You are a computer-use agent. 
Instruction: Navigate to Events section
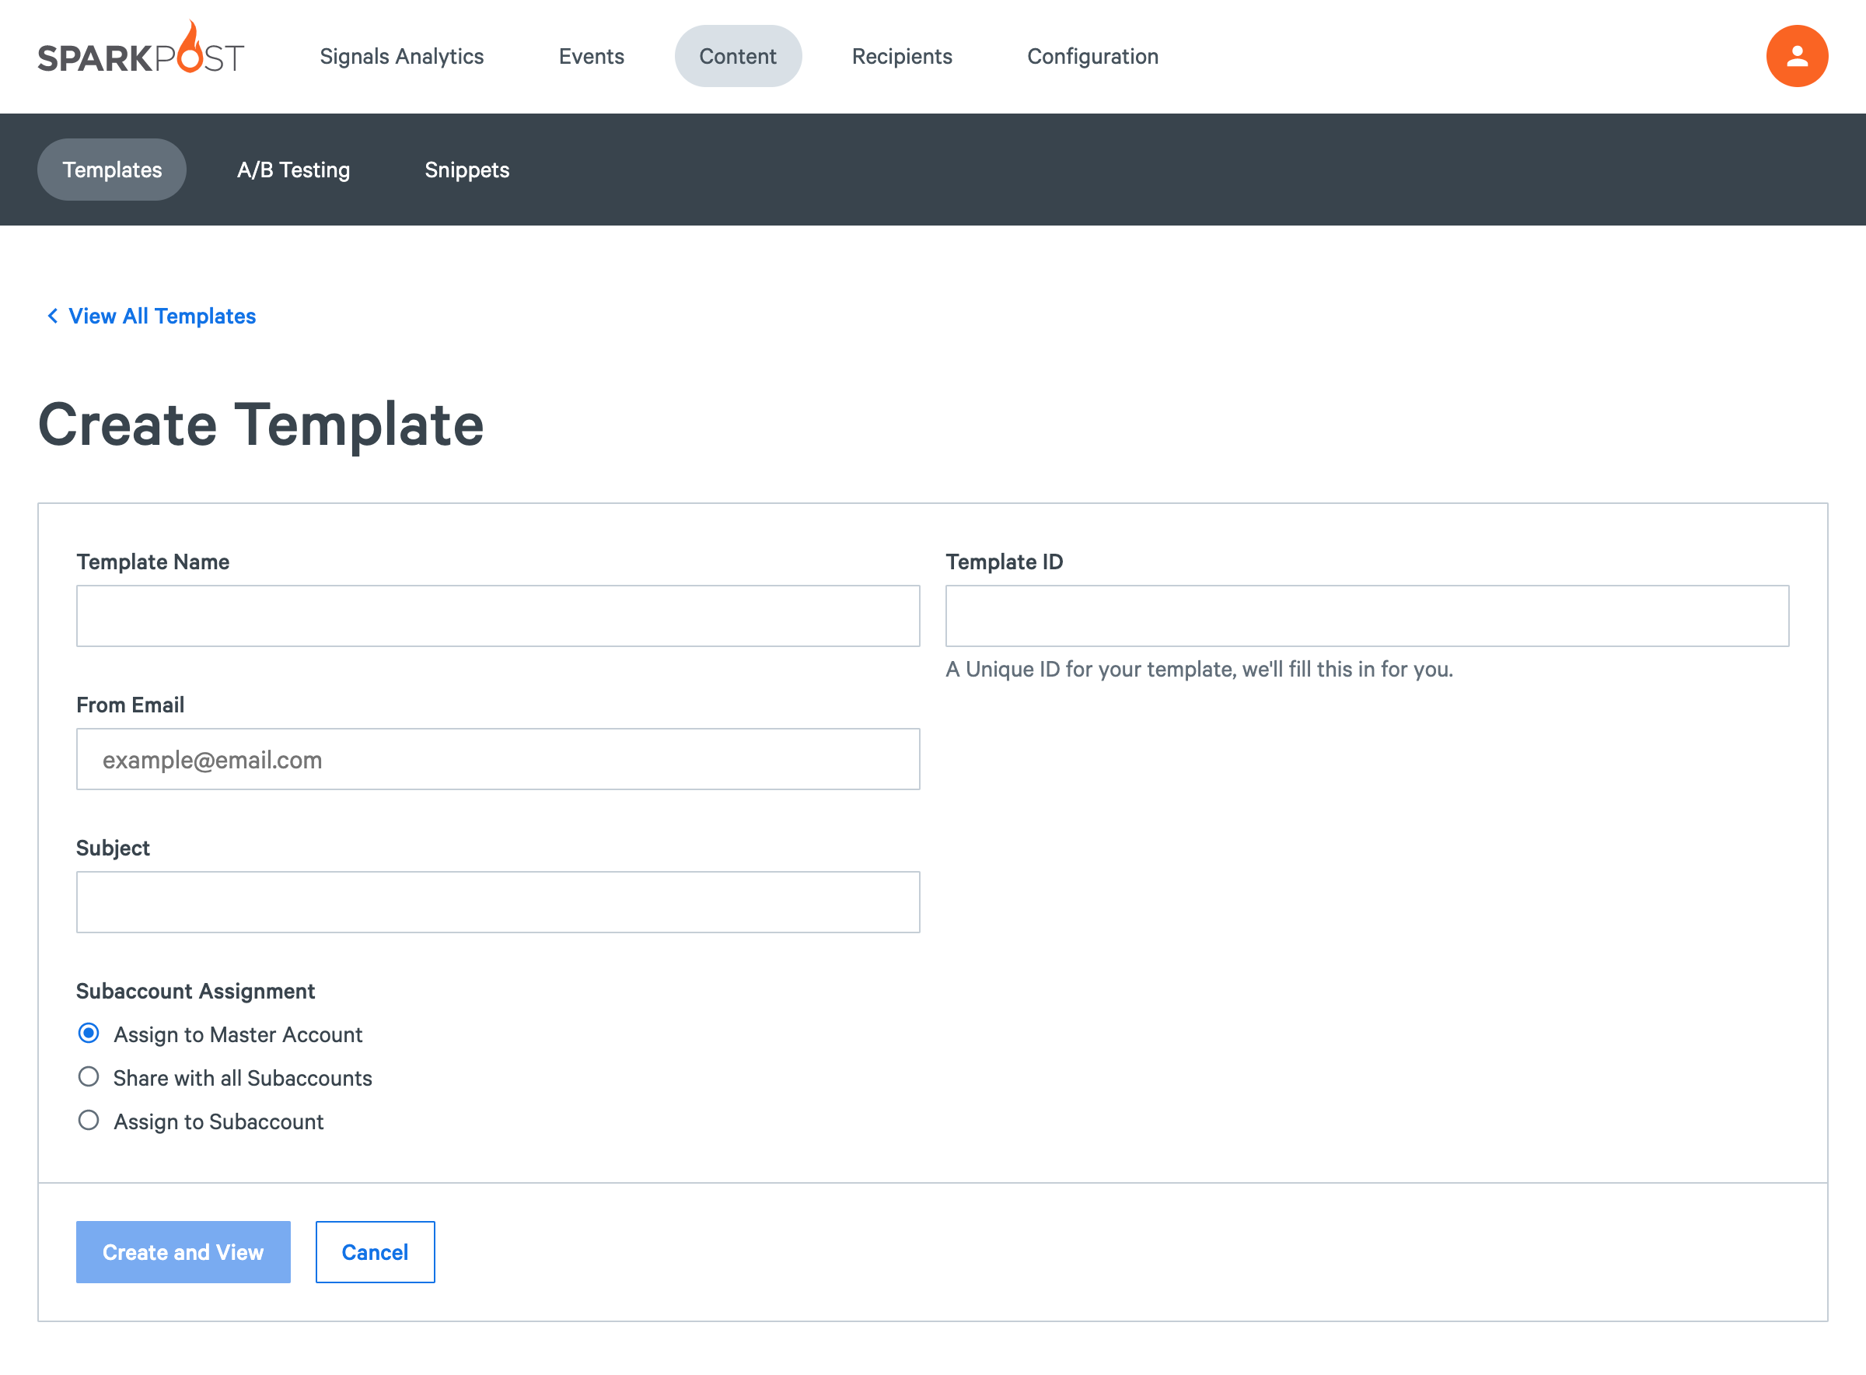click(x=591, y=55)
